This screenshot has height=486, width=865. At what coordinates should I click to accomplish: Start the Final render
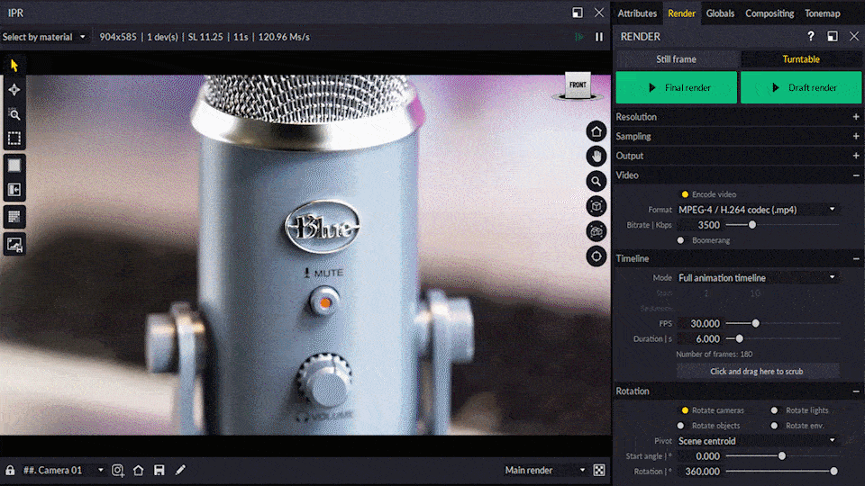676,88
